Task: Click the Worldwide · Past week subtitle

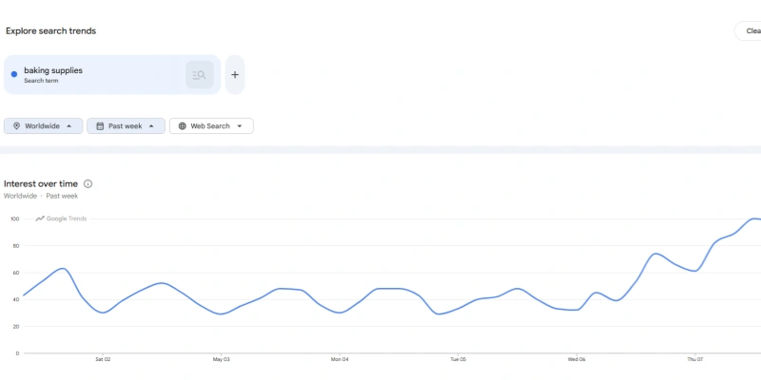Action: (x=41, y=196)
